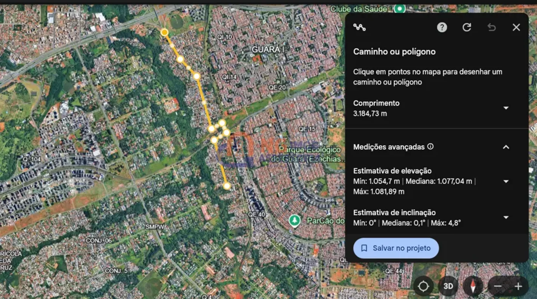Collapse the Medições avançadas section
This screenshot has height=299, width=537.
506,147
